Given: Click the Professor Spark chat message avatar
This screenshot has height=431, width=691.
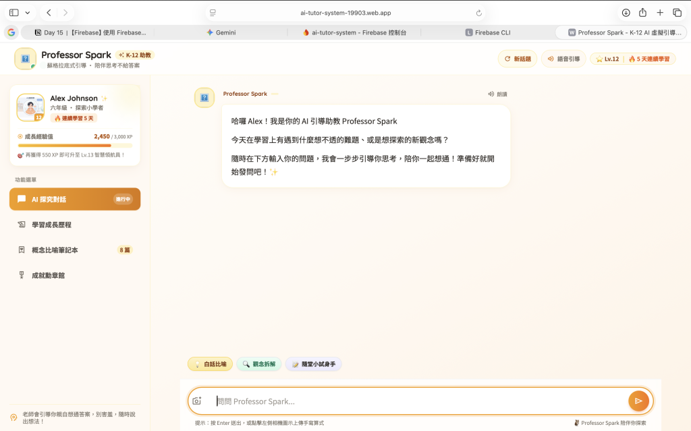Looking at the screenshot, I should [x=204, y=97].
